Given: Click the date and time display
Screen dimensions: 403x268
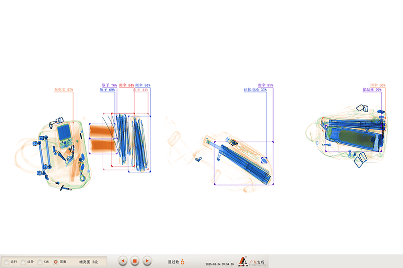Looking at the screenshot, I should coord(219,264).
